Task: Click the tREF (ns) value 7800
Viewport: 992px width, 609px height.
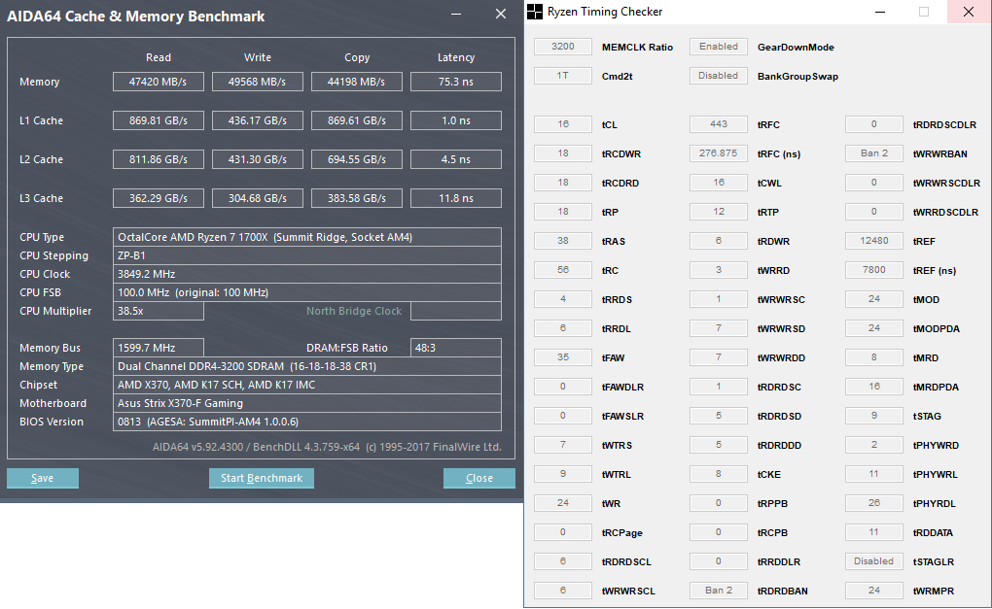Action: coord(874,270)
